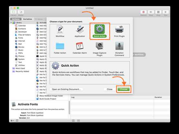Toggle the description pane button at bottom
Screen dimensions: 179x134
click(x=17, y=121)
